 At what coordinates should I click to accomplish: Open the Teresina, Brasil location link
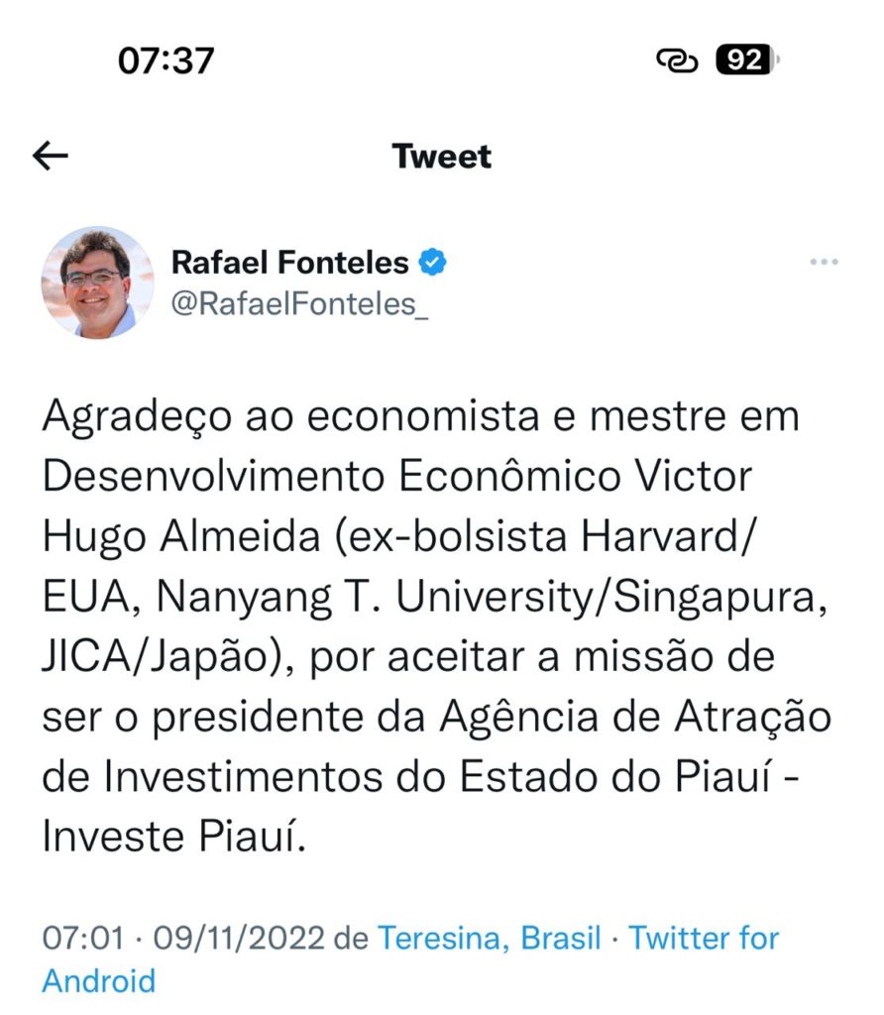point(490,937)
